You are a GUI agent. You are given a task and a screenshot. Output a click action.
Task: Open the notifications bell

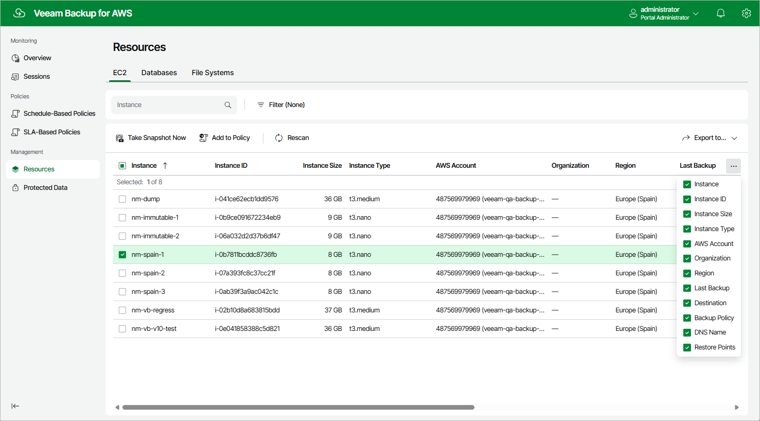coord(720,13)
